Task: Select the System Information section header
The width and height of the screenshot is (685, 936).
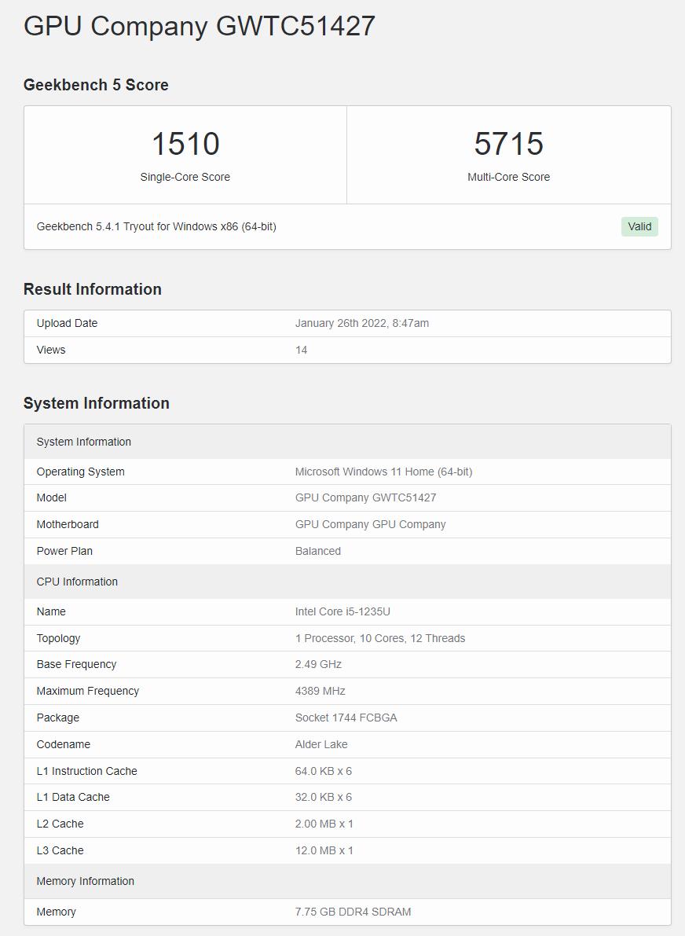Action: [x=82, y=442]
